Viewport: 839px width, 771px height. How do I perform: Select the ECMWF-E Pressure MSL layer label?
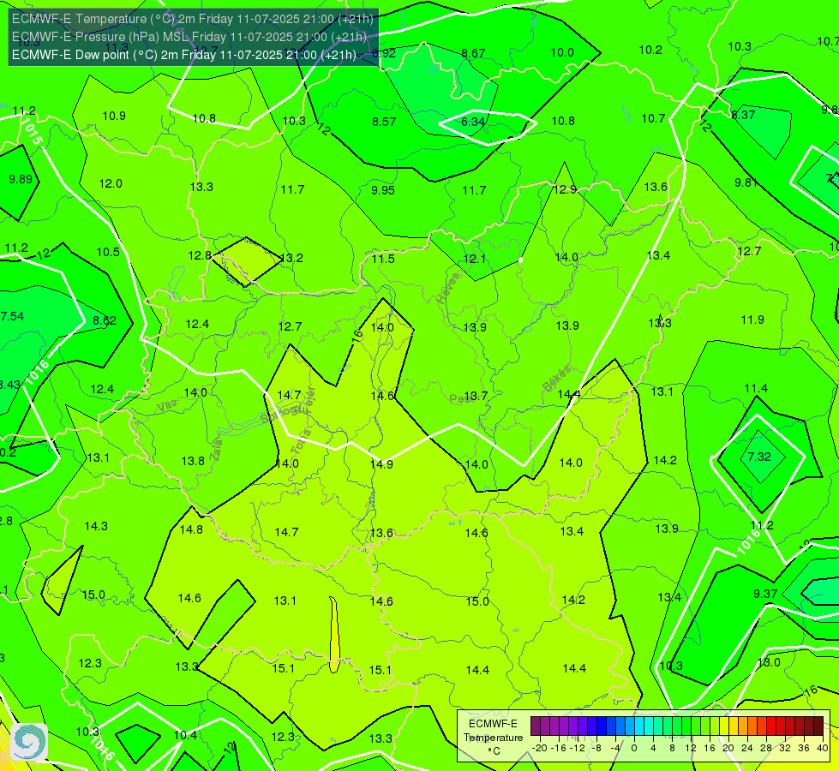click(x=189, y=37)
